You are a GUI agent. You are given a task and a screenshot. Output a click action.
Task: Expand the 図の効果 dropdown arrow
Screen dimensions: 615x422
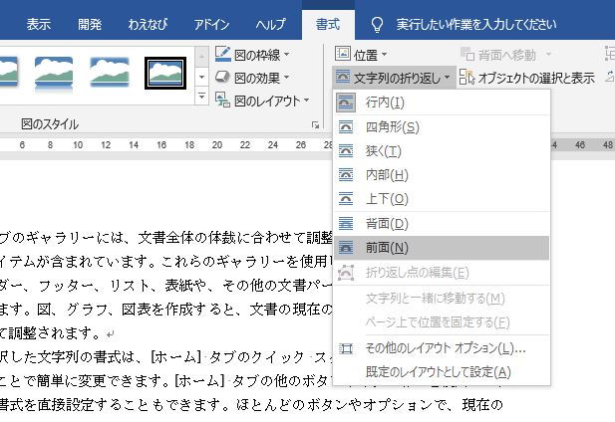coord(287,78)
